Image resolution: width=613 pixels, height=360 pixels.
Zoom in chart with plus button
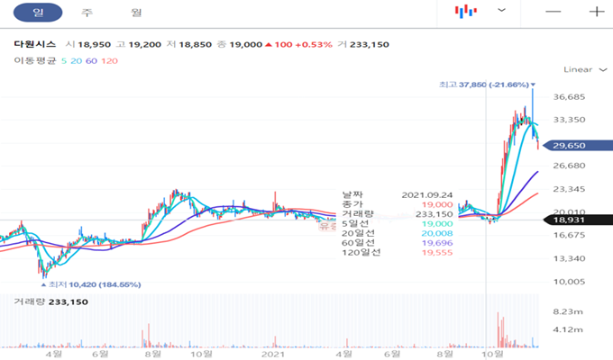597,12
